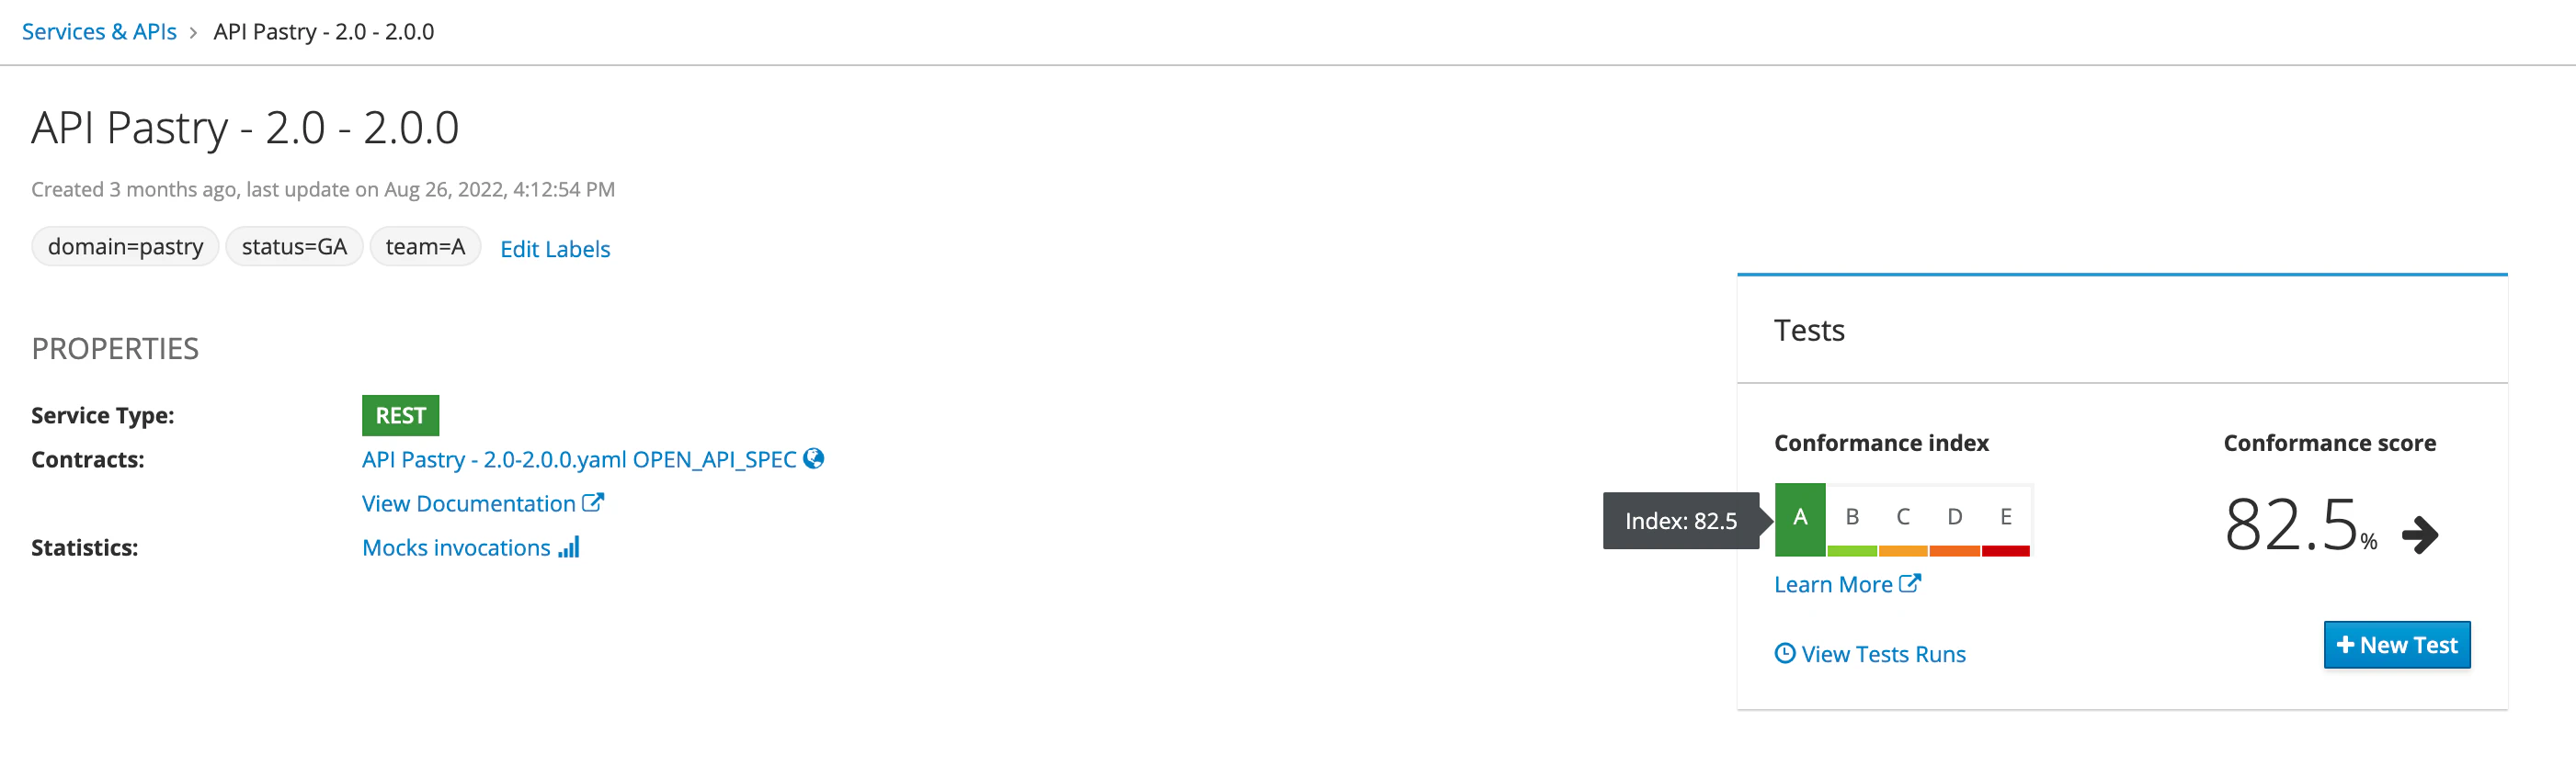Select the green A conformance grade box
The image size is (2576, 777).
[x=1799, y=518]
